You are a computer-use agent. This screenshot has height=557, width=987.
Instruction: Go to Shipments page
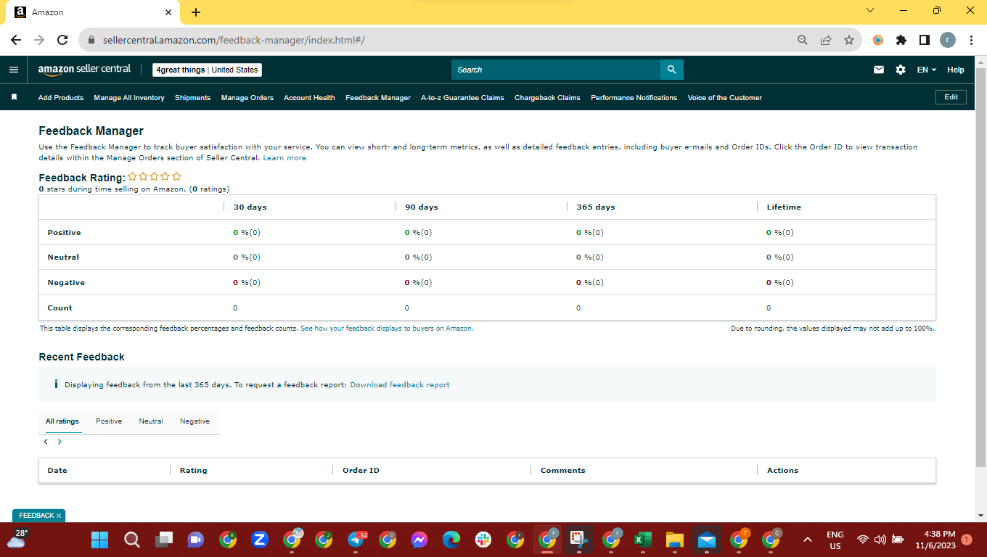point(192,98)
